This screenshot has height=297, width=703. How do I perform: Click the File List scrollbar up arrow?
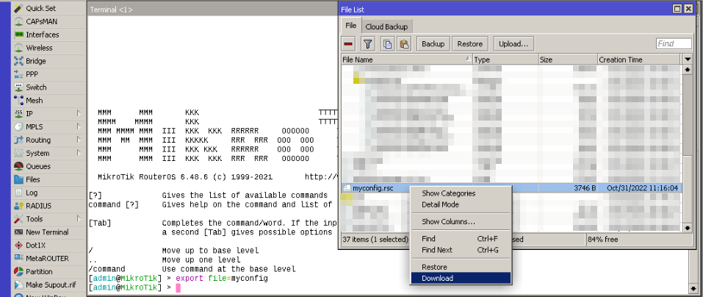688,70
